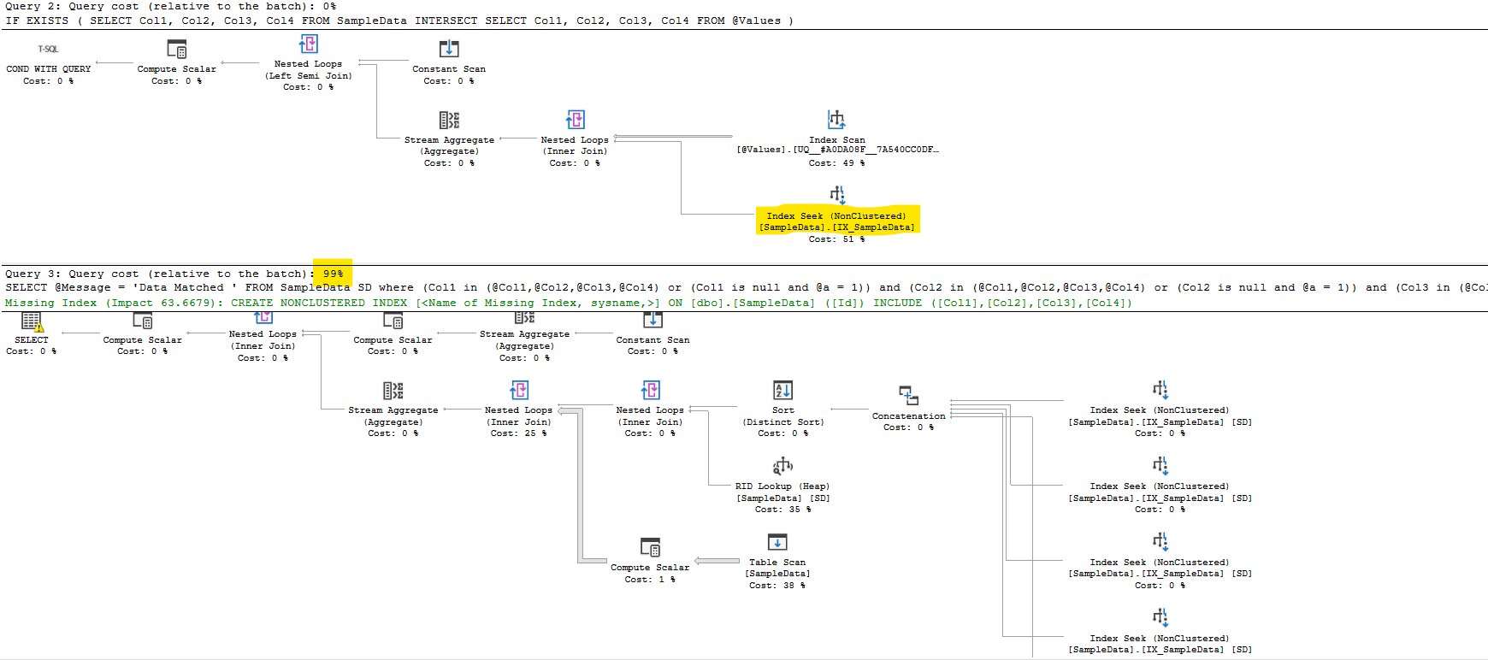The width and height of the screenshot is (1488, 660).
Task: Select the Index Scan on @Values icon
Action: (836, 120)
